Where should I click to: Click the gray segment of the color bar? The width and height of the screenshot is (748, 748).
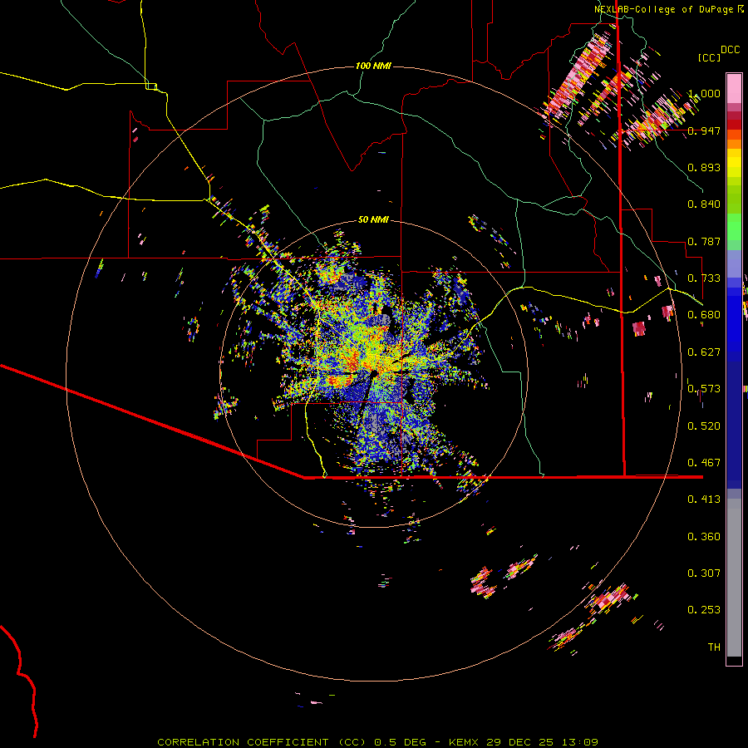pyautogui.click(x=734, y=578)
